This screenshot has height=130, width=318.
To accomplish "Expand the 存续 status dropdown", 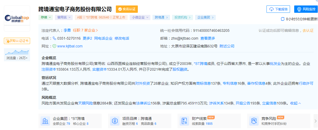I will [46, 17].
